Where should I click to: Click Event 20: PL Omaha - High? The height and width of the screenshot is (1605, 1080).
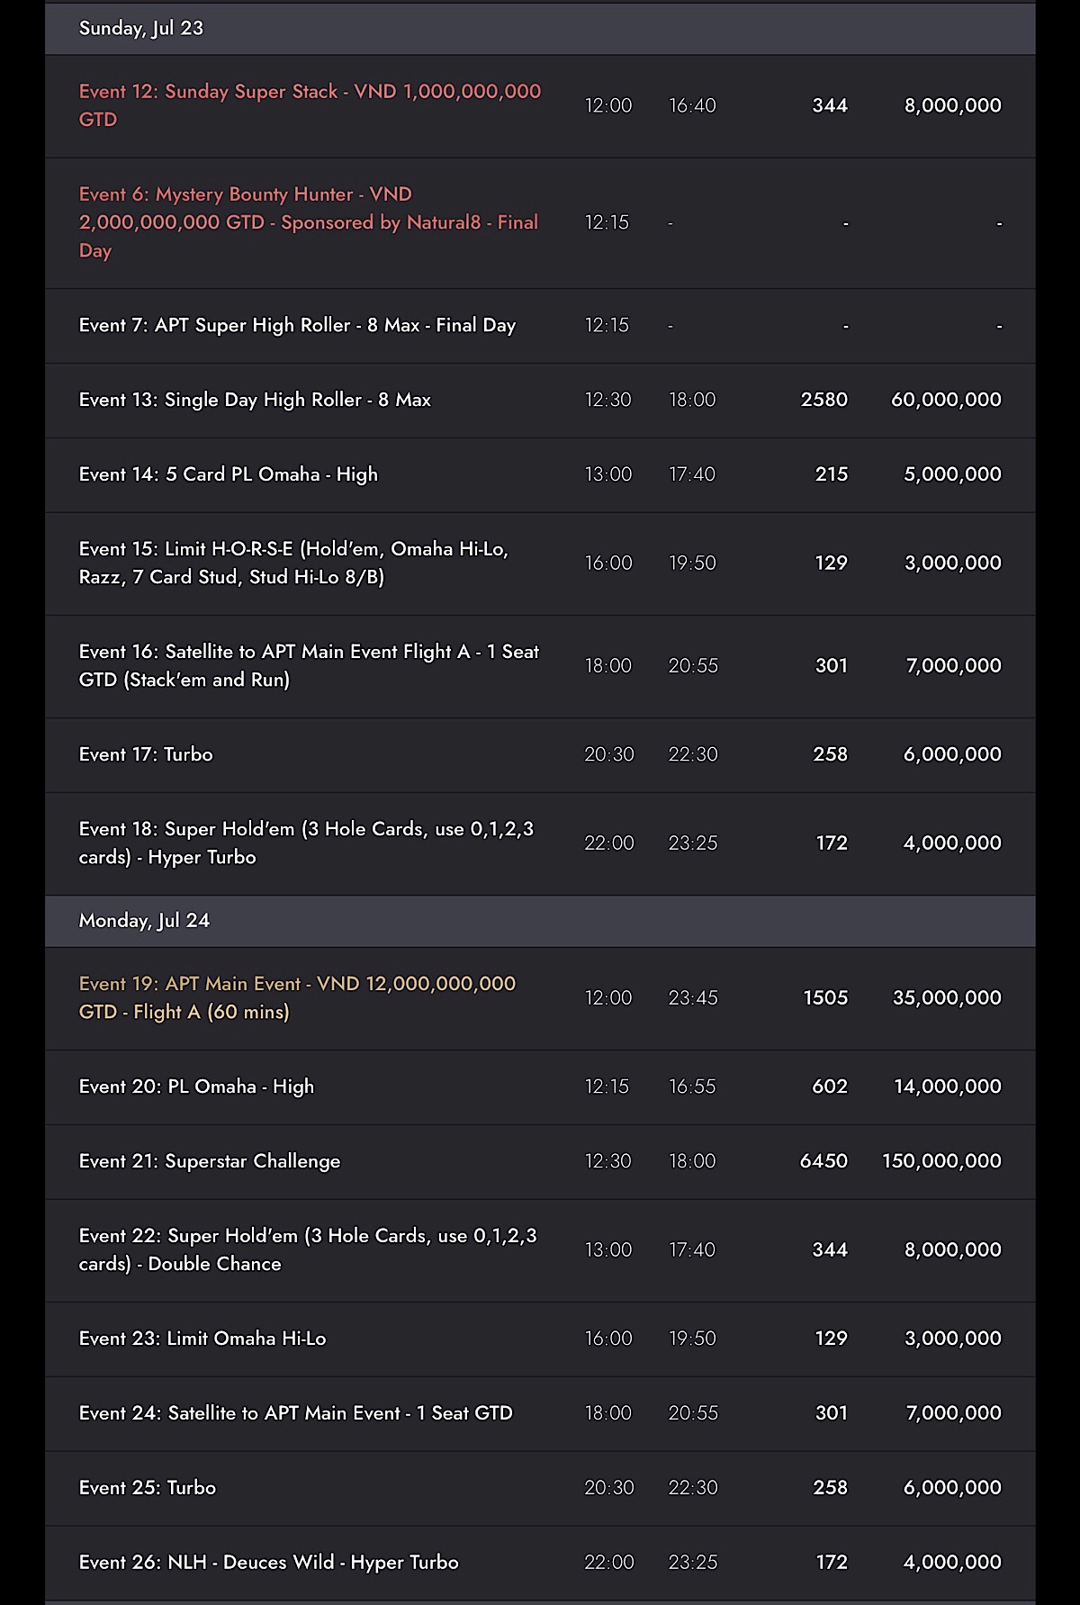click(x=196, y=1087)
